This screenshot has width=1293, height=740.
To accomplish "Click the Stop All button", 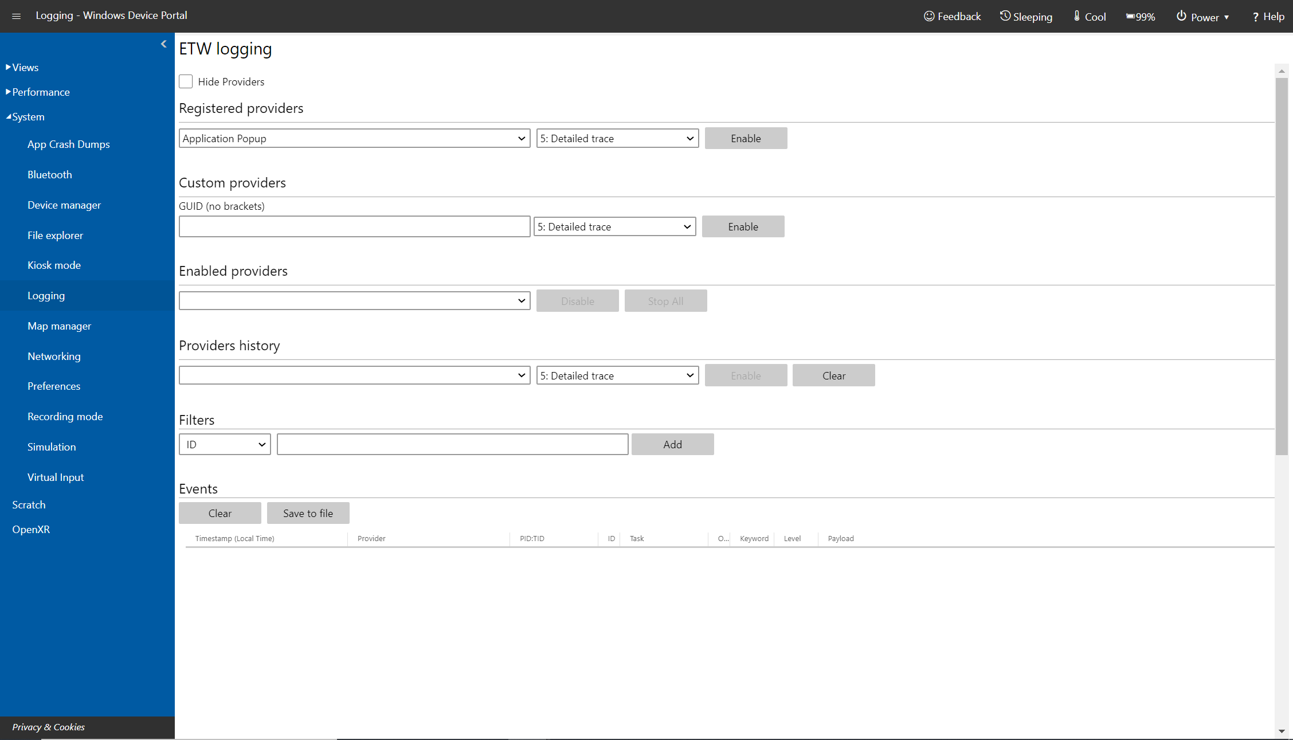I will [665, 300].
